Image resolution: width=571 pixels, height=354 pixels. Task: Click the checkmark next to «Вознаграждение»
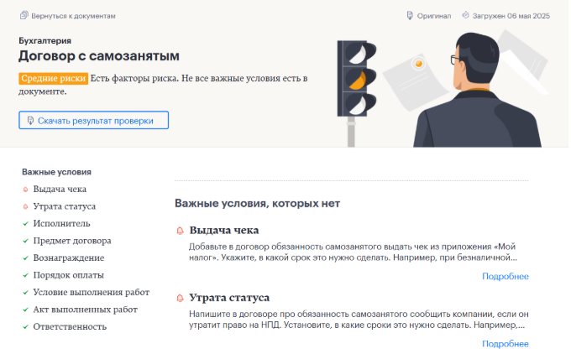click(26, 258)
